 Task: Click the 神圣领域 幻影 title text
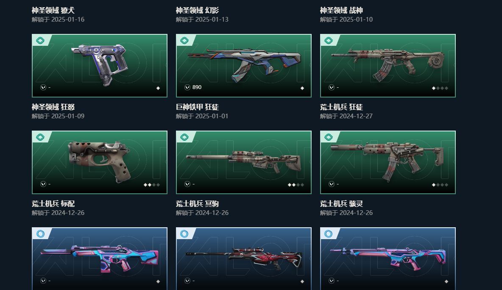(197, 10)
